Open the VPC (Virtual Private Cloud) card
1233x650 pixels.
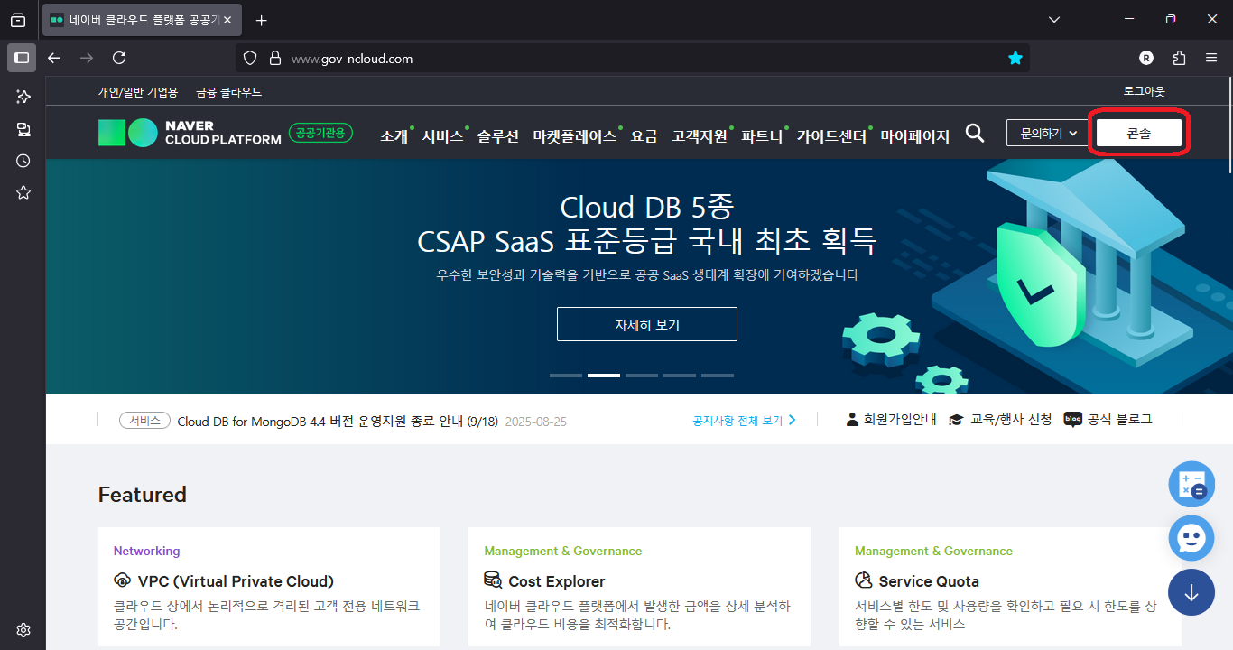click(x=236, y=581)
